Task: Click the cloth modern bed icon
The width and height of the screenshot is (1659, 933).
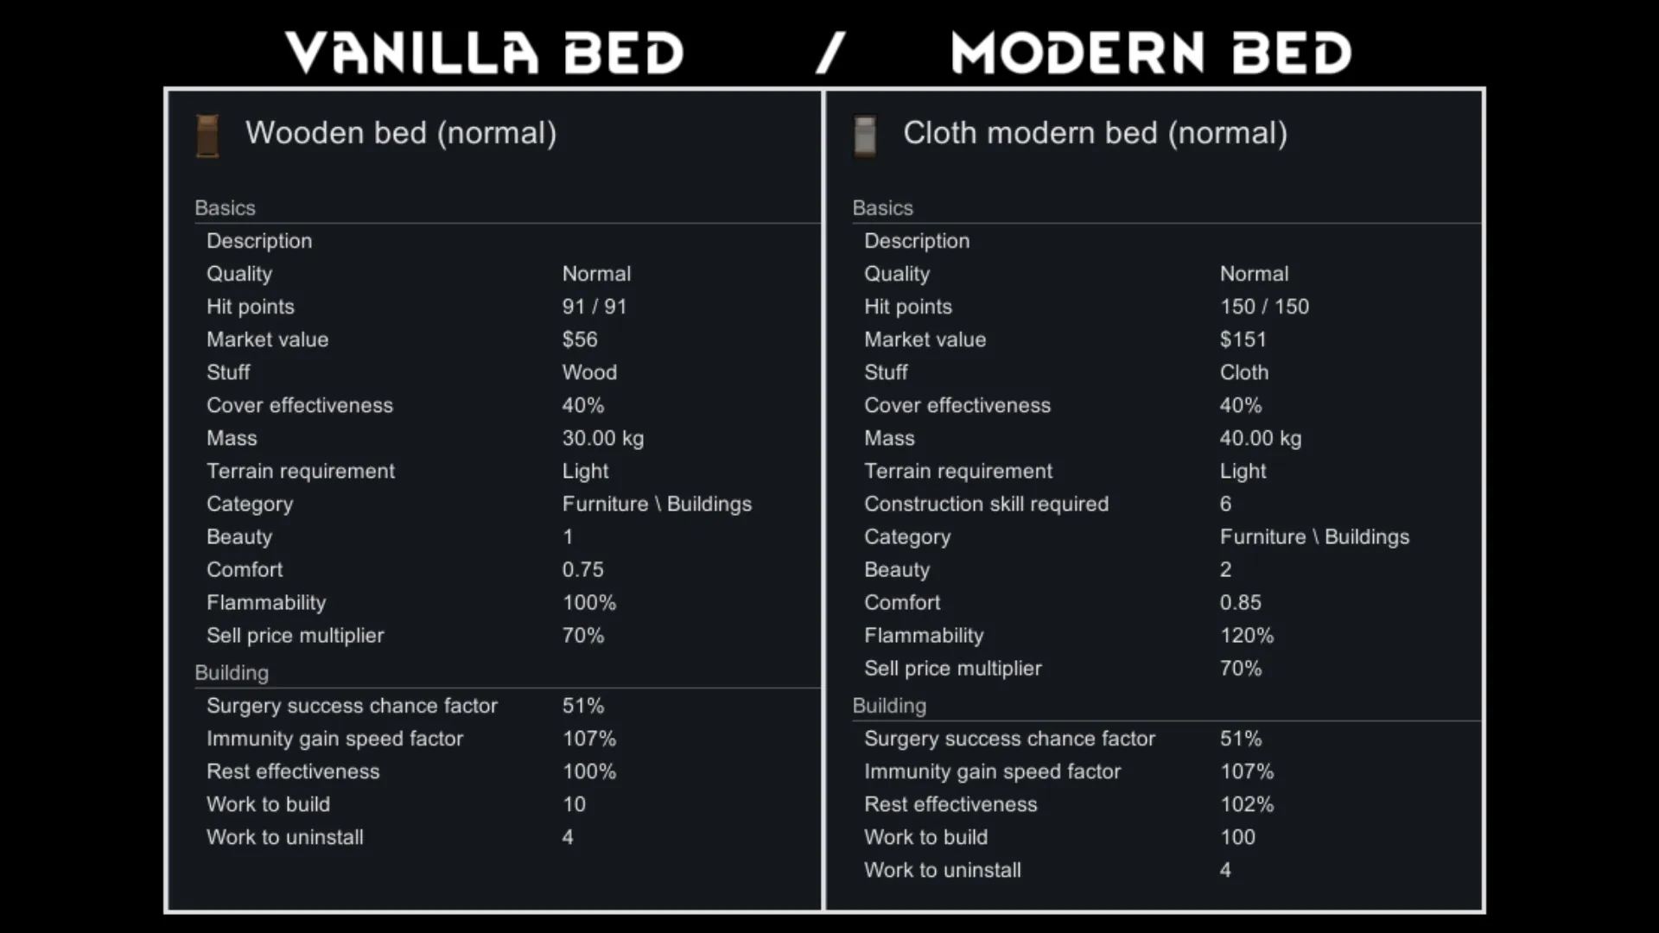Action: coord(865,136)
